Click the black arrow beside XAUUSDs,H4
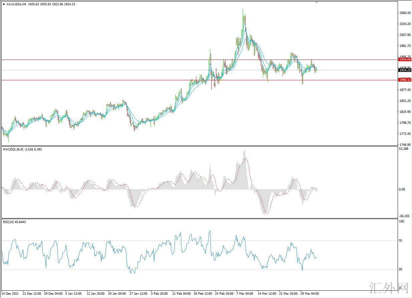The width and height of the screenshot is (412, 298). pyautogui.click(x=4, y=4)
